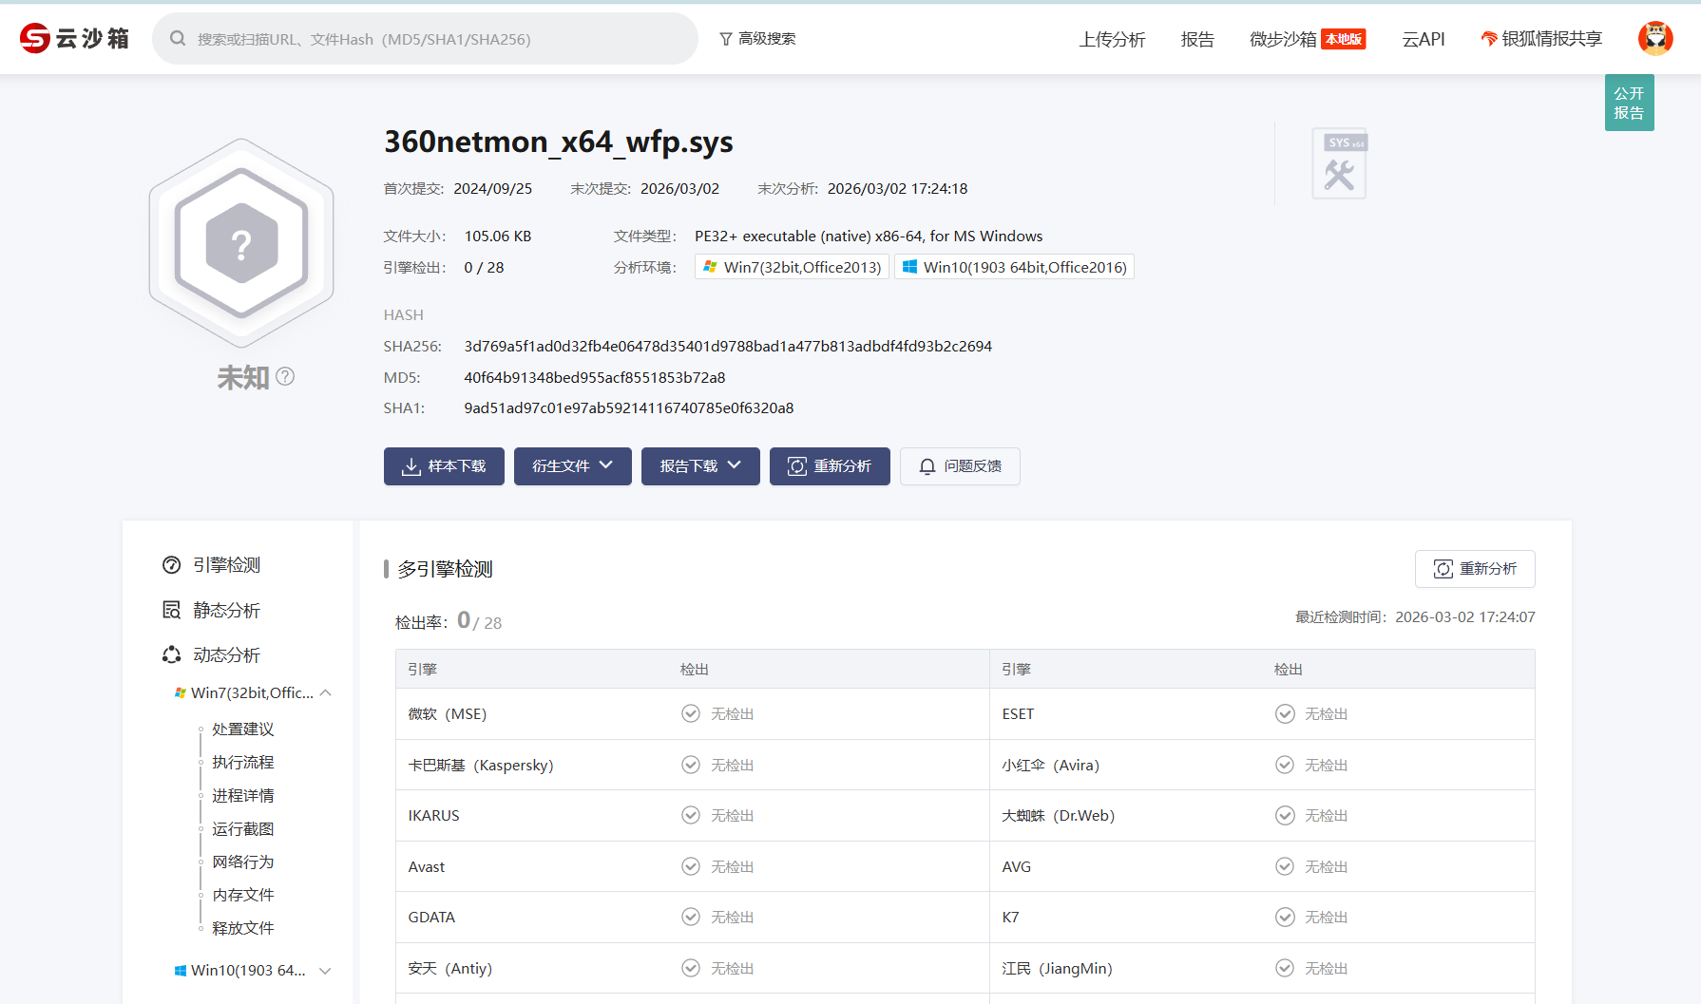1701x1004 pixels.
Task: Go to 动态分析 sidebar section
Action: 212,654
